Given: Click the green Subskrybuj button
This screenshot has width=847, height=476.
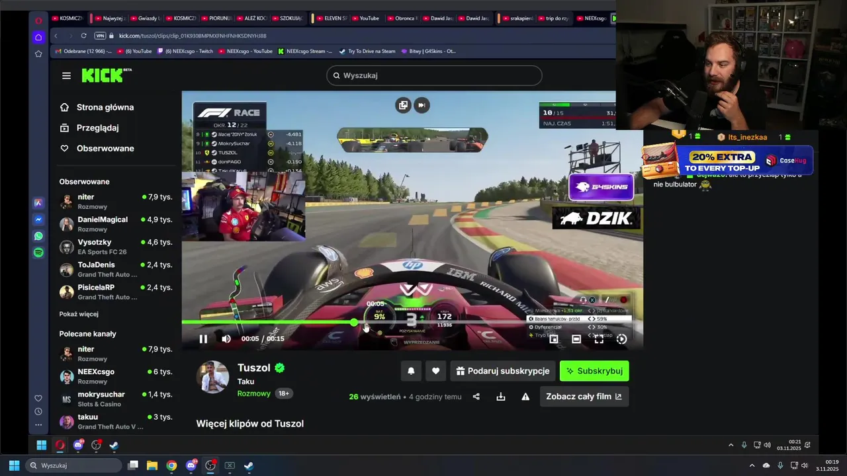Looking at the screenshot, I should [x=594, y=371].
